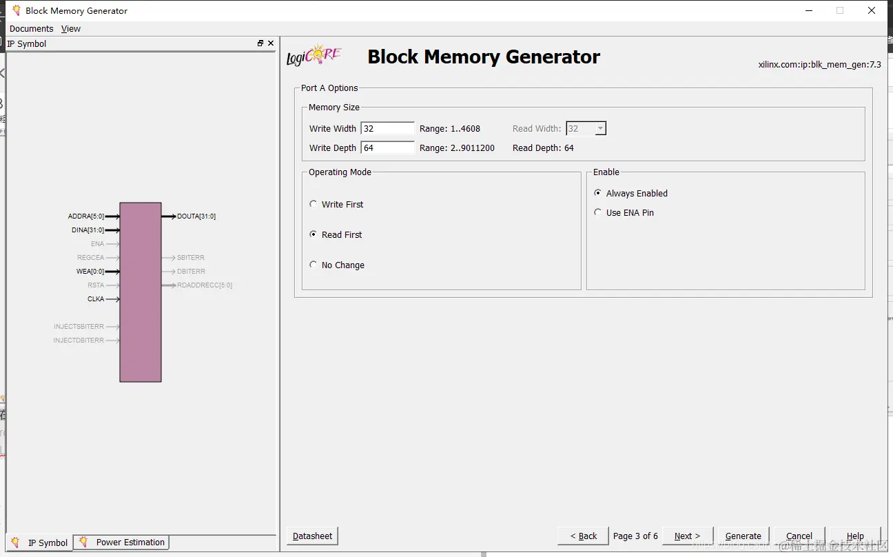Click the greyed ENA port label
The width and height of the screenshot is (893, 557).
pos(97,244)
